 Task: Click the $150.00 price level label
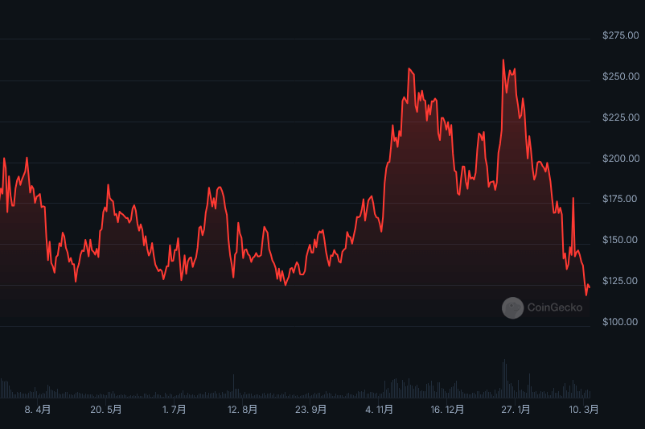(620, 240)
